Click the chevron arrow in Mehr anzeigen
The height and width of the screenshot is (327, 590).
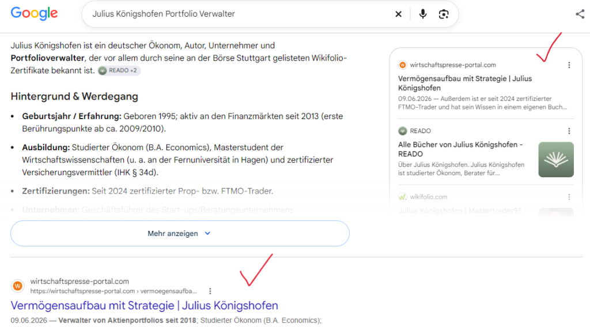point(207,233)
